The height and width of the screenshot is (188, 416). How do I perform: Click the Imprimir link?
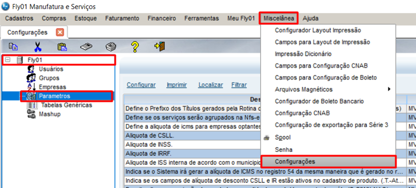tap(177, 85)
